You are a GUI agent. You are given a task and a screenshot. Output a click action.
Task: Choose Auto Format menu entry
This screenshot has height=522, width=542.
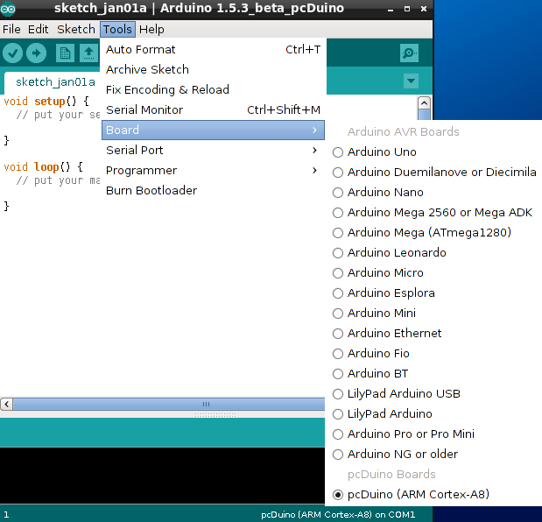pyautogui.click(x=213, y=50)
